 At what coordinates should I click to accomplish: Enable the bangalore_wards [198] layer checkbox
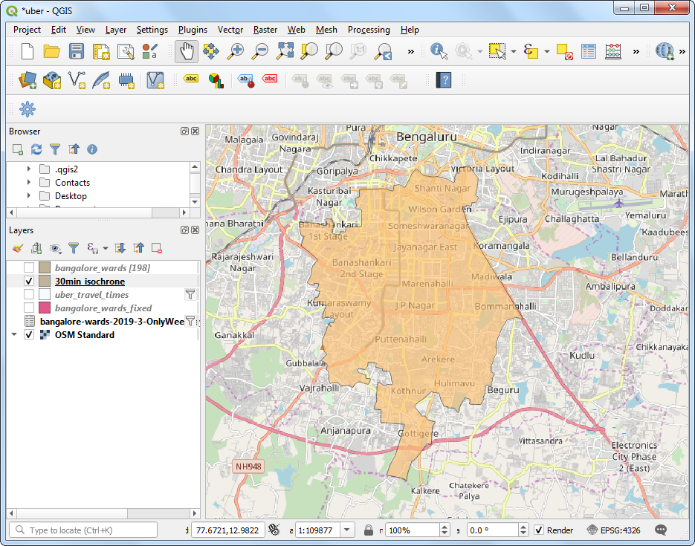(x=29, y=267)
